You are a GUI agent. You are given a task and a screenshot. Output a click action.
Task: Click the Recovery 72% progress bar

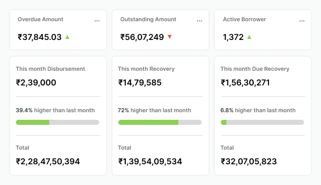click(160, 122)
